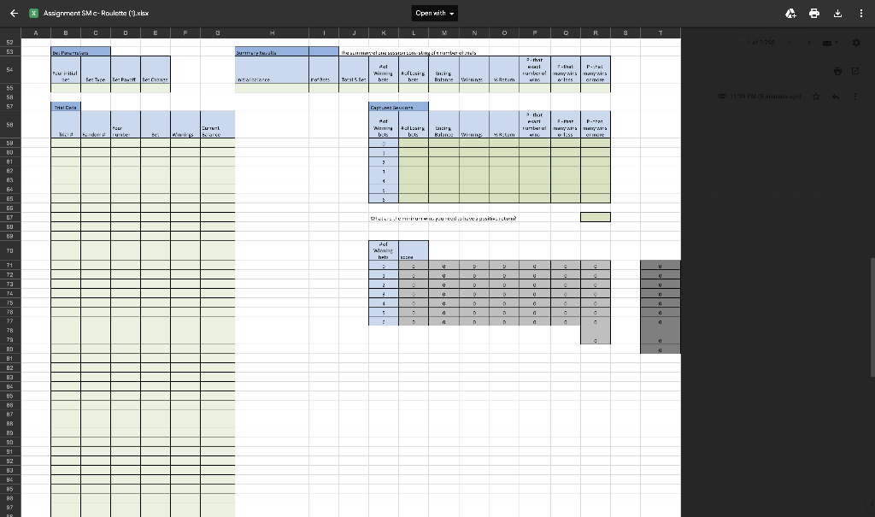Click the 'Trial Data' title cell
The image size is (875, 517).
click(65, 107)
